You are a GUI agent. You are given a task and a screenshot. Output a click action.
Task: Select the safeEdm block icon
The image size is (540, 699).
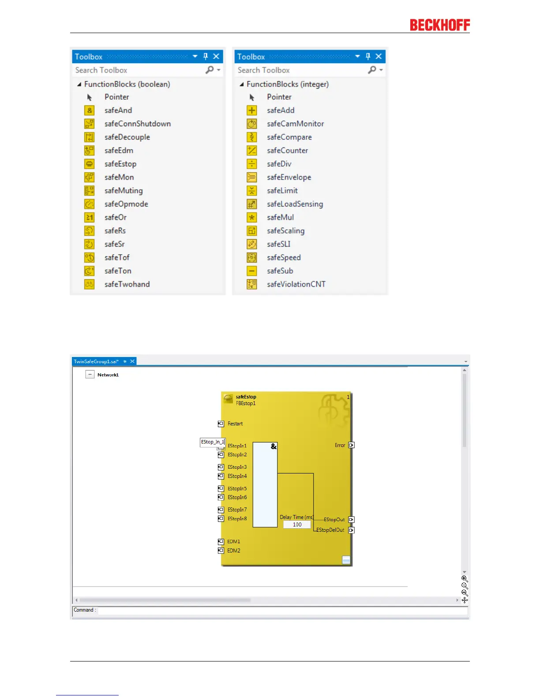coord(90,150)
